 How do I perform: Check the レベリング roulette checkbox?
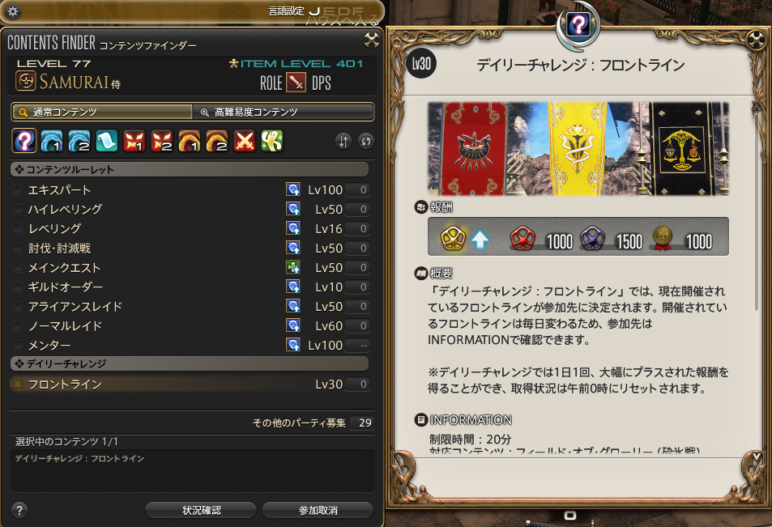(x=18, y=228)
